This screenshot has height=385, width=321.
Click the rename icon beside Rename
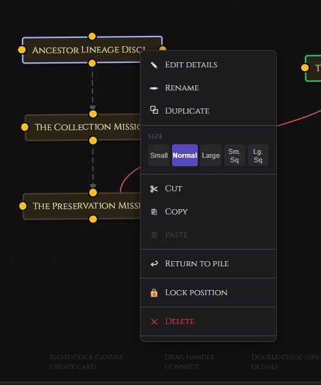pos(154,88)
